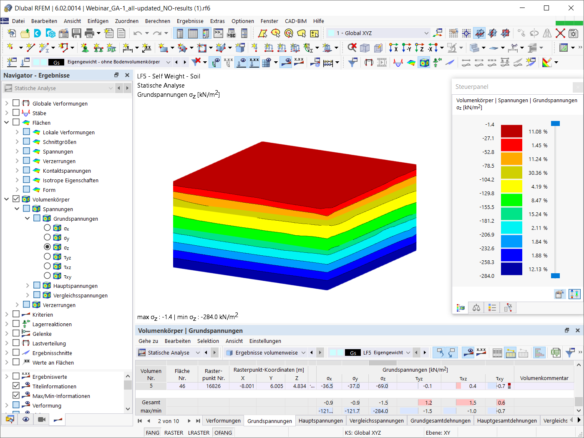Screen dimensions: 584x438
Task: Click the dark red color swatch in legend
Action: 511,131
